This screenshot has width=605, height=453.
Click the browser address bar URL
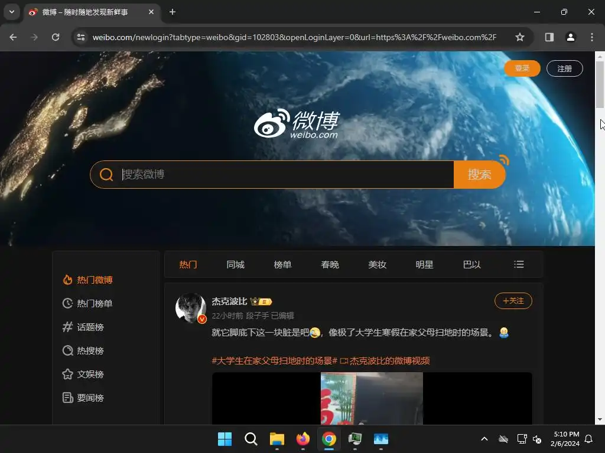294,37
